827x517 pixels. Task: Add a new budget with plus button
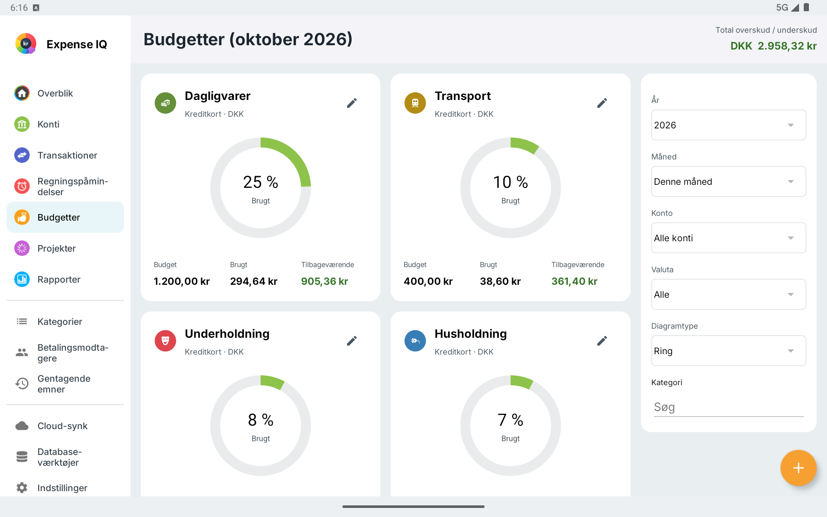tap(798, 468)
